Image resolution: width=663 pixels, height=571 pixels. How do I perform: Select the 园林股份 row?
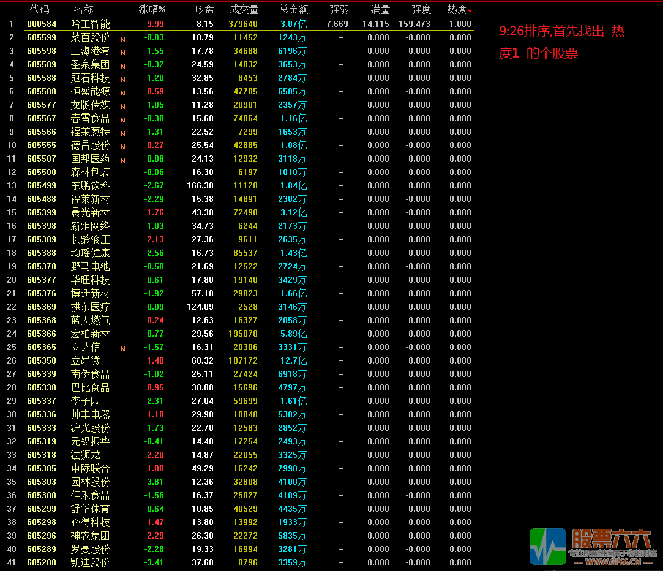[x=239, y=482]
